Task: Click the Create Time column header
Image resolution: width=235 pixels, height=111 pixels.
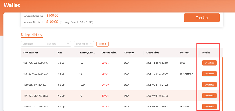Action: (153, 53)
